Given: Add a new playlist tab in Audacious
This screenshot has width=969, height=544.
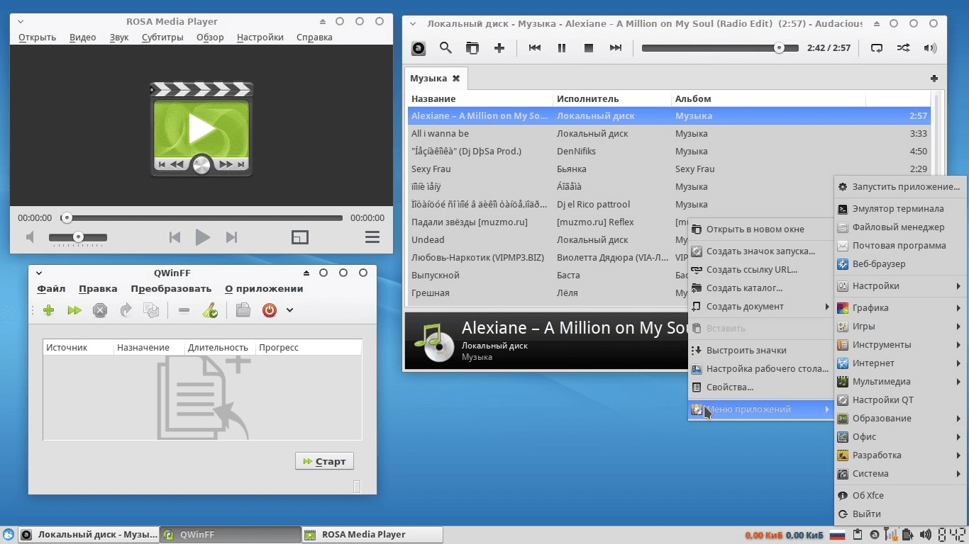Looking at the screenshot, I should (x=934, y=79).
